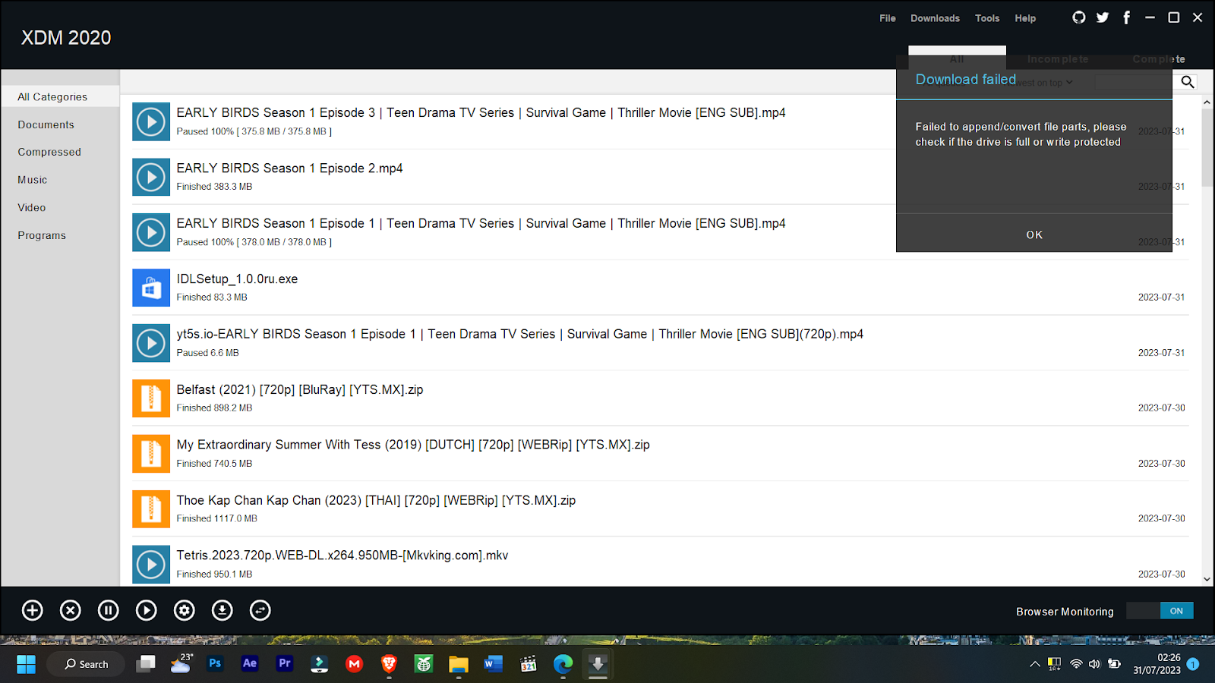Show hidden system tray icons chevron
The width and height of the screenshot is (1215, 683).
(1034, 664)
